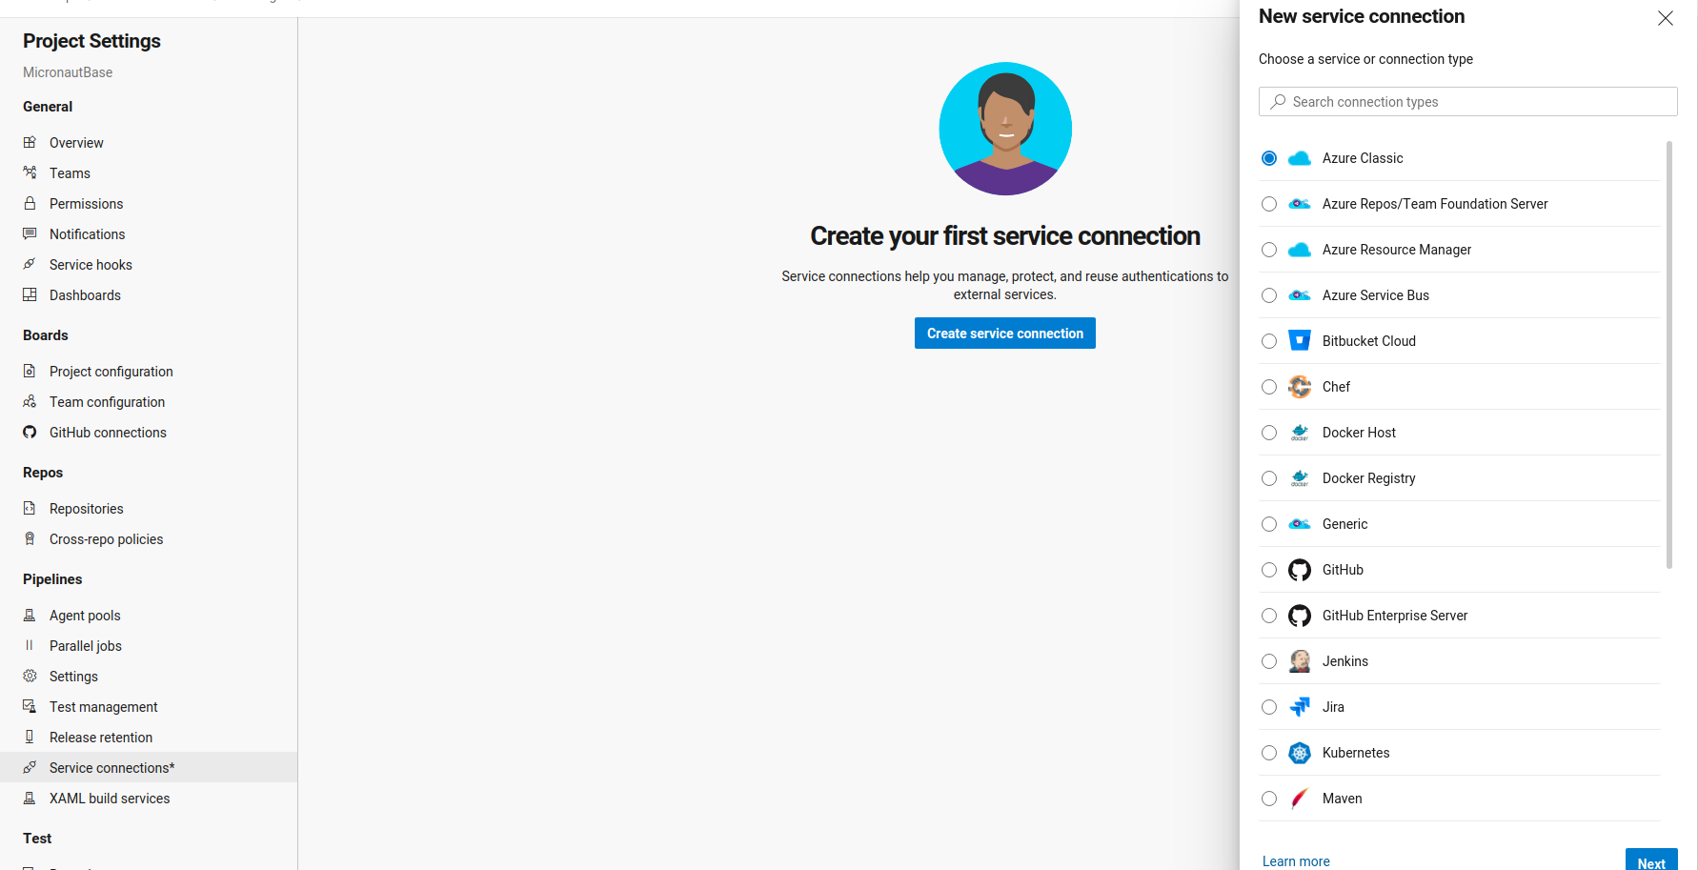Click the GitHub Enterprise Server label
This screenshot has height=870, width=1698.
tap(1395, 616)
